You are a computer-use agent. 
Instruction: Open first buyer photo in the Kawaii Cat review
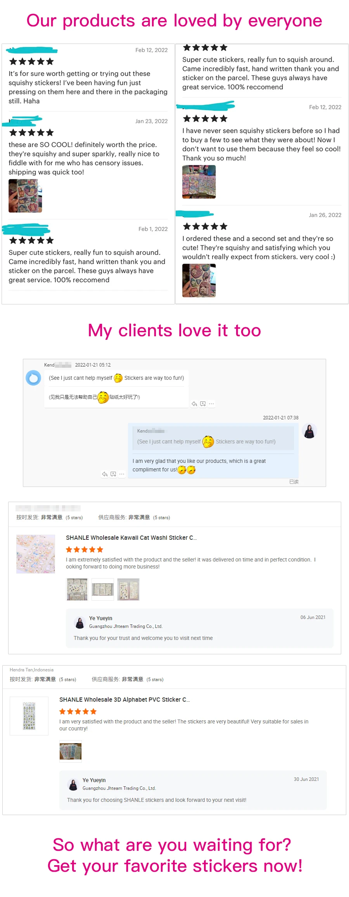tap(77, 589)
